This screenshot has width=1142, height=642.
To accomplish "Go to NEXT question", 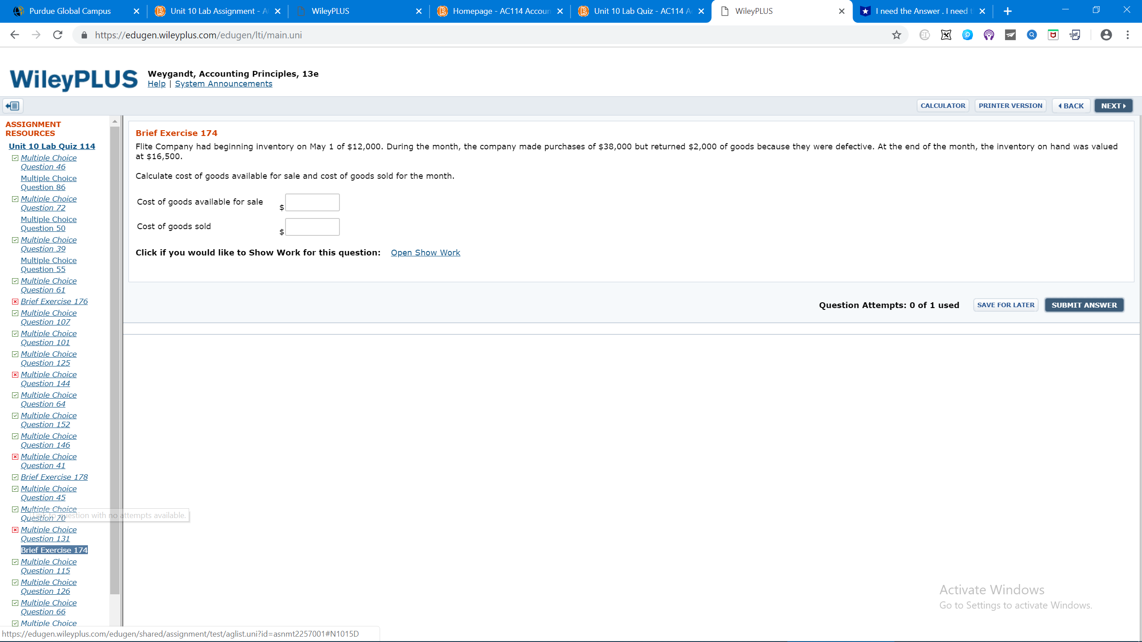I will (x=1113, y=106).
